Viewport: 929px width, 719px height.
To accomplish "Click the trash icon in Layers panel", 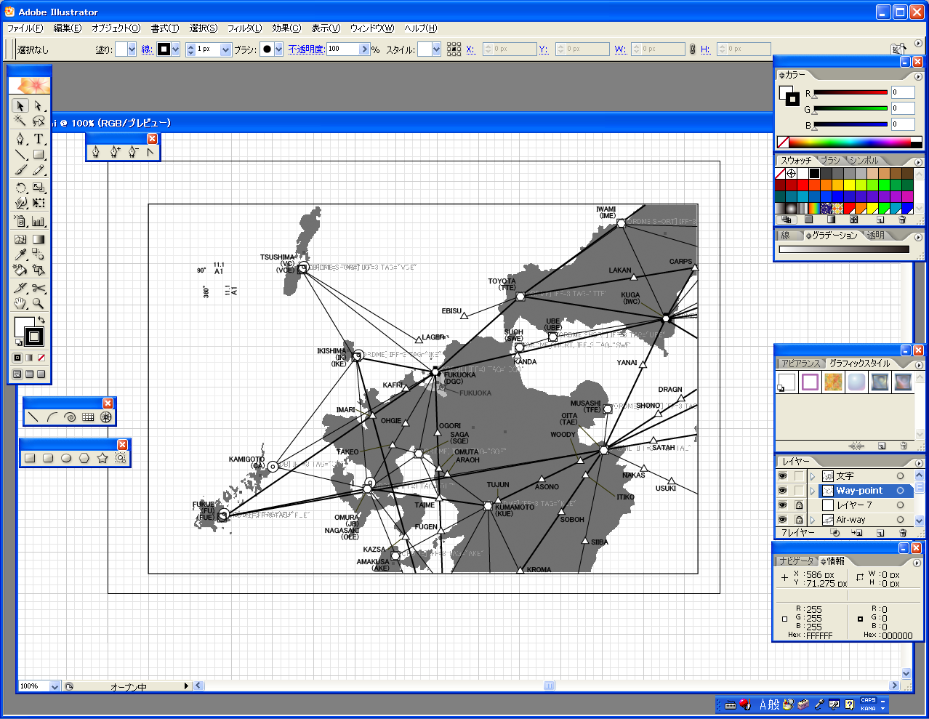I will click(x=903, y=533).
